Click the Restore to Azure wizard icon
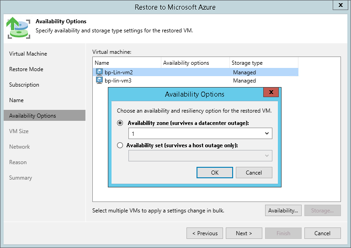The width and height of the screenshot is (351, 248). click(x=18, y=28)
